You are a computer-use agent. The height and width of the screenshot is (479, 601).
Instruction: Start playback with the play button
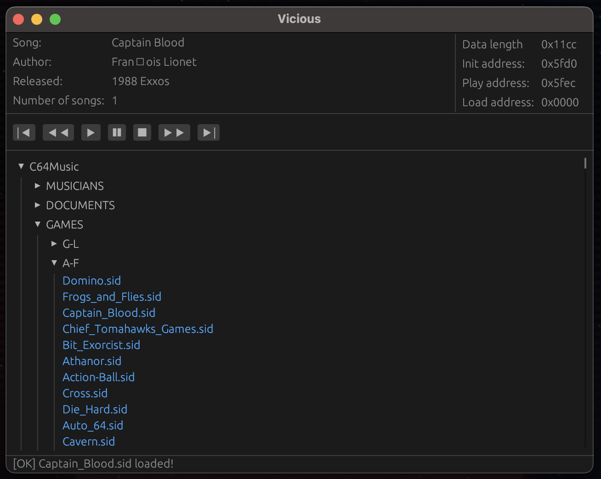pos(91,132)
